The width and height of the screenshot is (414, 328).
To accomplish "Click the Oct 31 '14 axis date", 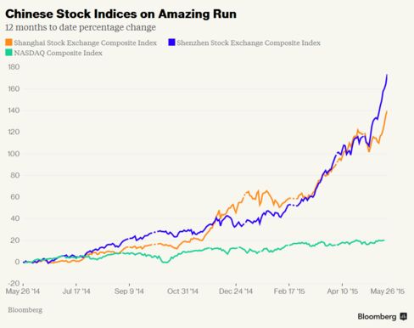I will click(x=182, y=291).
